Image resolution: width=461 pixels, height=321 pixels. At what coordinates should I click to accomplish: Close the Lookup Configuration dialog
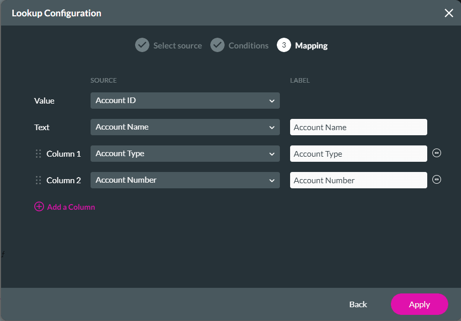[x=449, y=13]
